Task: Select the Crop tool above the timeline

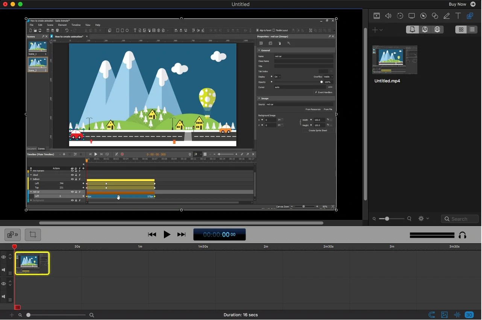Action: [x=33, y=234]
